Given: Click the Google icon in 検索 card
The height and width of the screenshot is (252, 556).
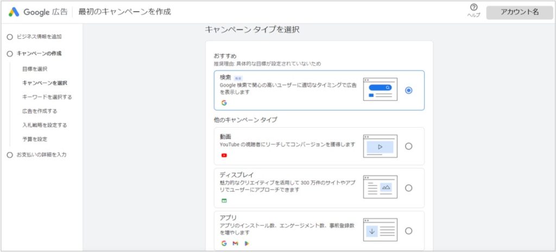Looking at the screenshot, I should pos(224,103).
